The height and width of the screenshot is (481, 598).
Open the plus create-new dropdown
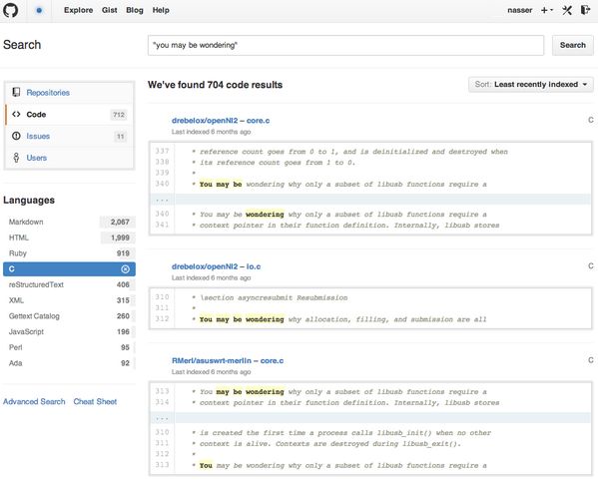(x=547, y=10)
